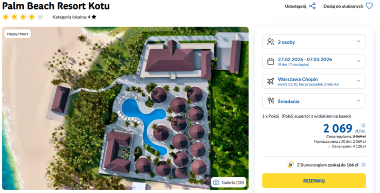
Task: Open the travel dates dropdown chevron
Action: [x=358, y=61]
